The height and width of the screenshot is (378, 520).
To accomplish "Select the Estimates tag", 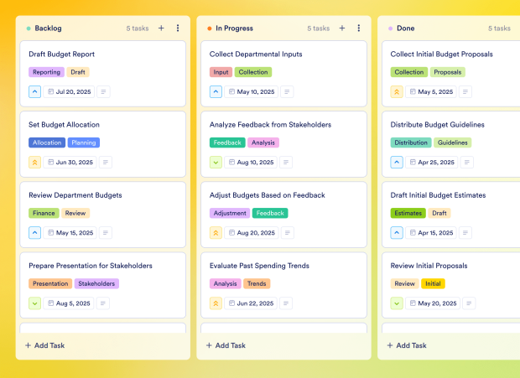I will 408,214.
